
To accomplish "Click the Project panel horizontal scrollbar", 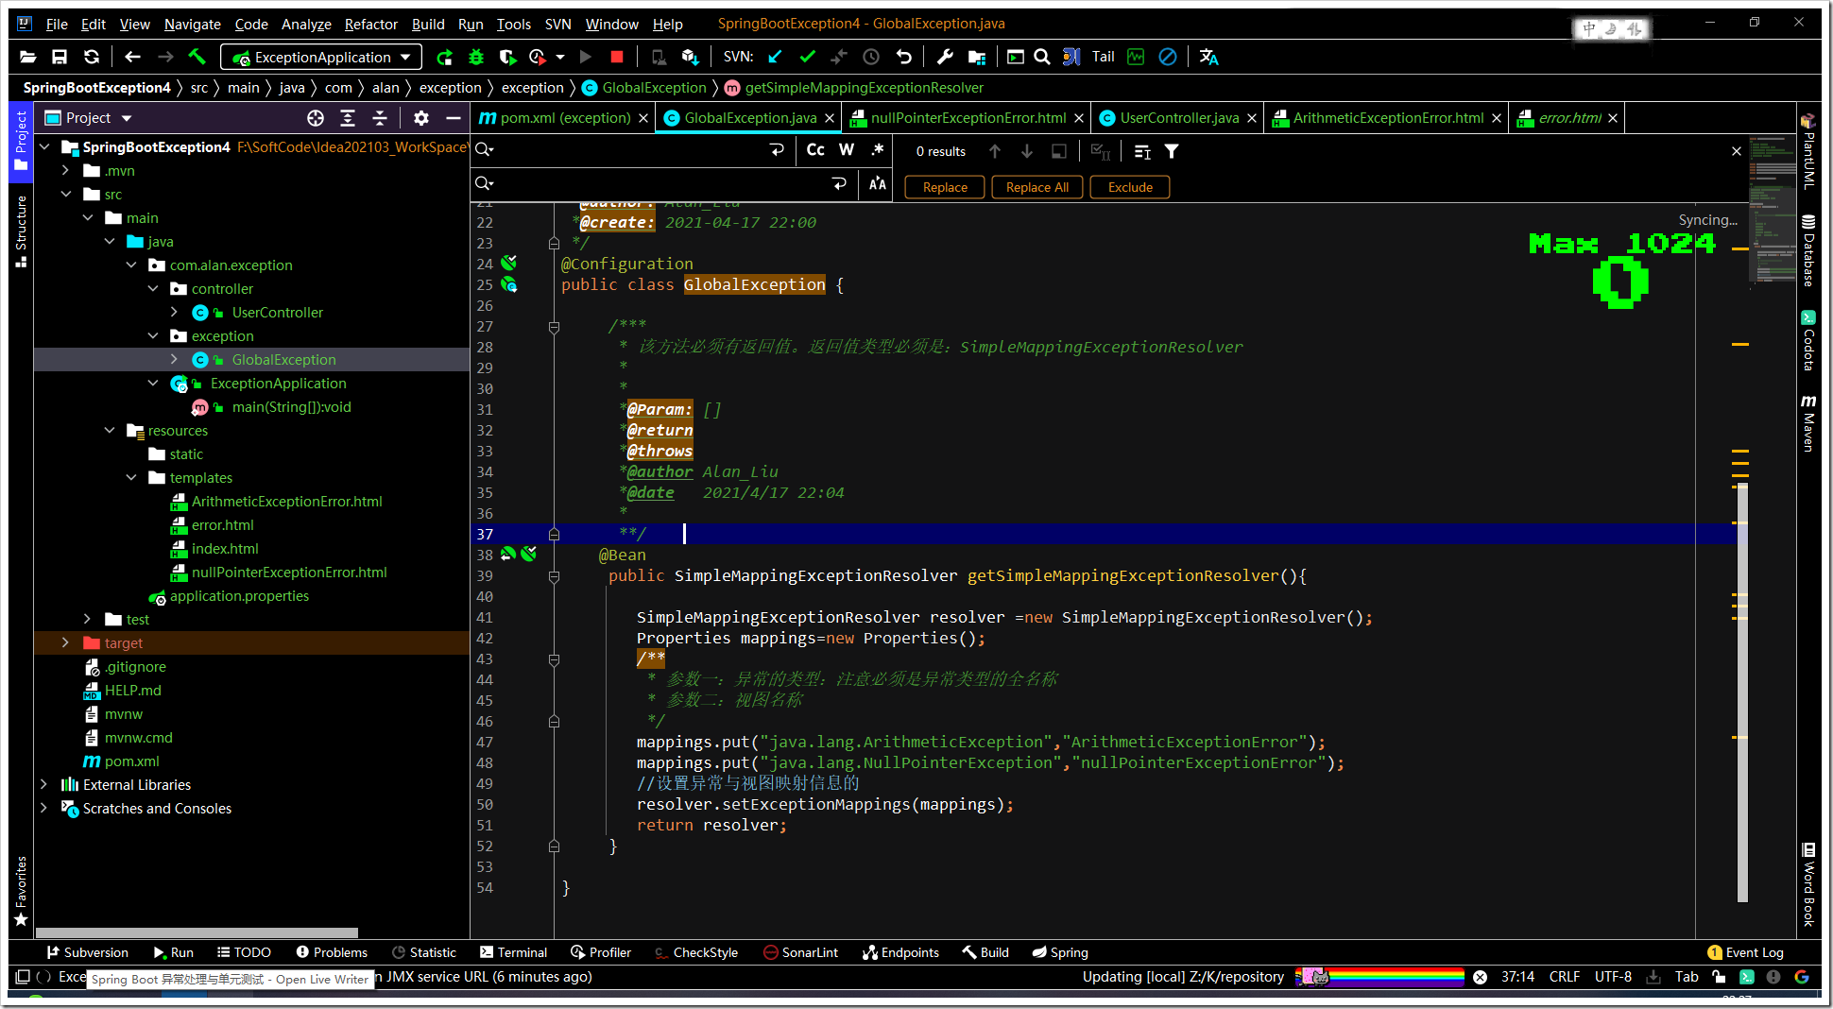I will click(197, 932).
